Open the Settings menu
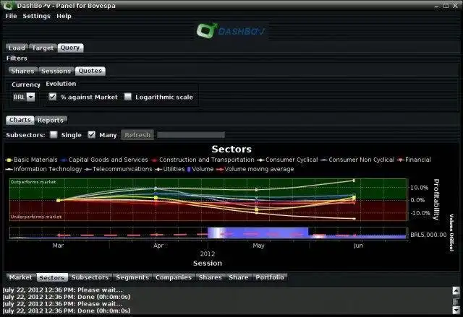463x317 pixels. click(x=37, y=16)
